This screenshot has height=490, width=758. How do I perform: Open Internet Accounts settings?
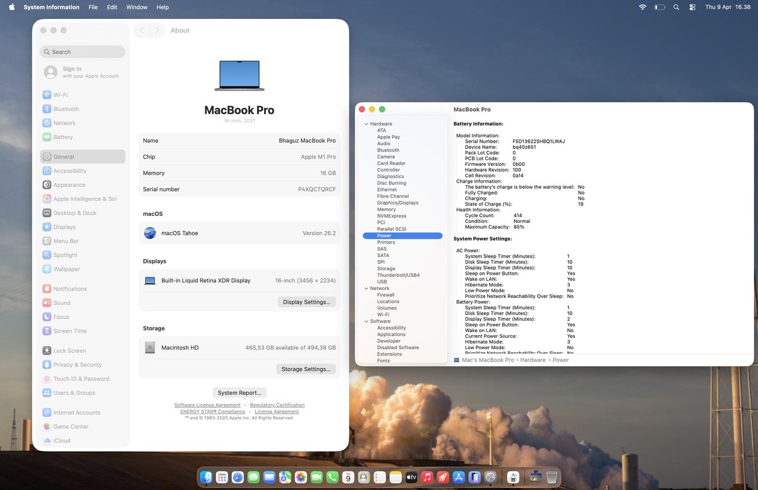83,412
